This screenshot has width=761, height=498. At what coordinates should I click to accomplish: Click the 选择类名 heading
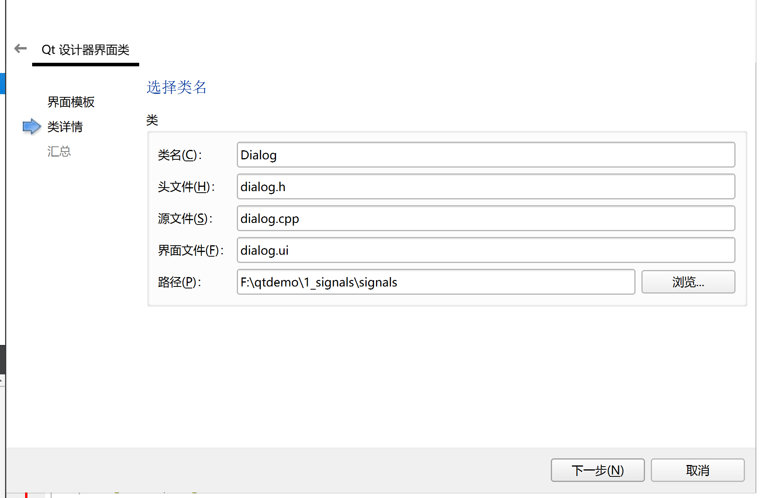click(x=176, y=87)
